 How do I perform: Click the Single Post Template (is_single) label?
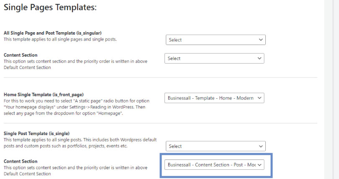[39, 133]
